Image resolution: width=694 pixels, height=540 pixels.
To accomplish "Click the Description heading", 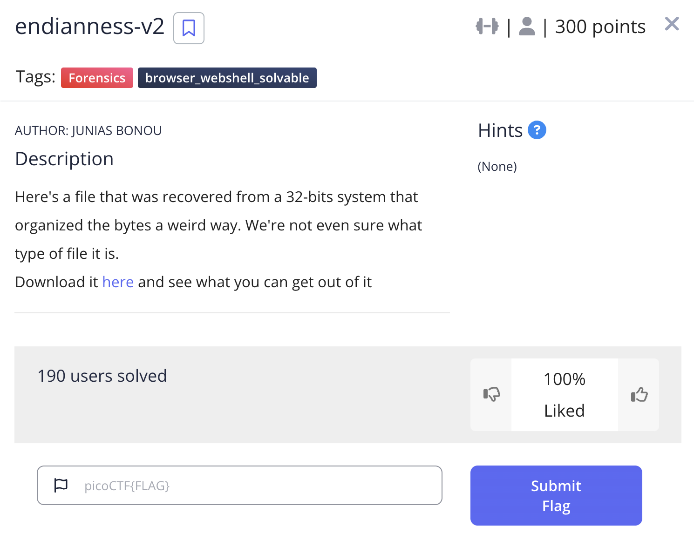I will coord(64,159).
